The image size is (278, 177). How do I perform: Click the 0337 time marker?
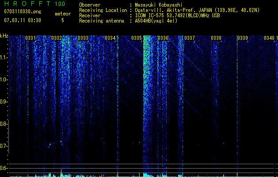click(190, 38)
